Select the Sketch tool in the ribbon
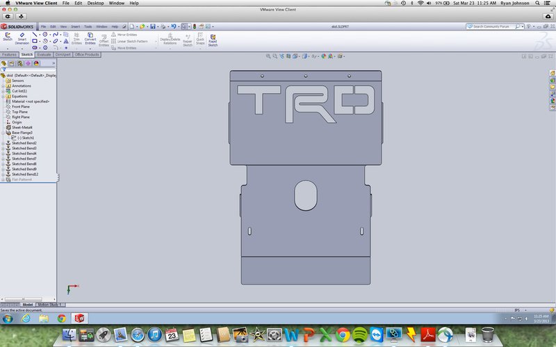The width and height of the screenshot is (556, 347). pos(8,37)
